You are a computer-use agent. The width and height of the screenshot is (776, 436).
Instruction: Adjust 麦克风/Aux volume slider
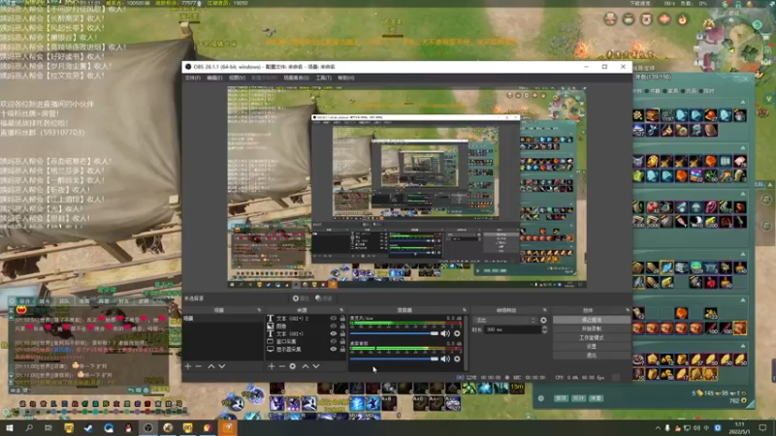pyautogui.click(x=394, y=333)
